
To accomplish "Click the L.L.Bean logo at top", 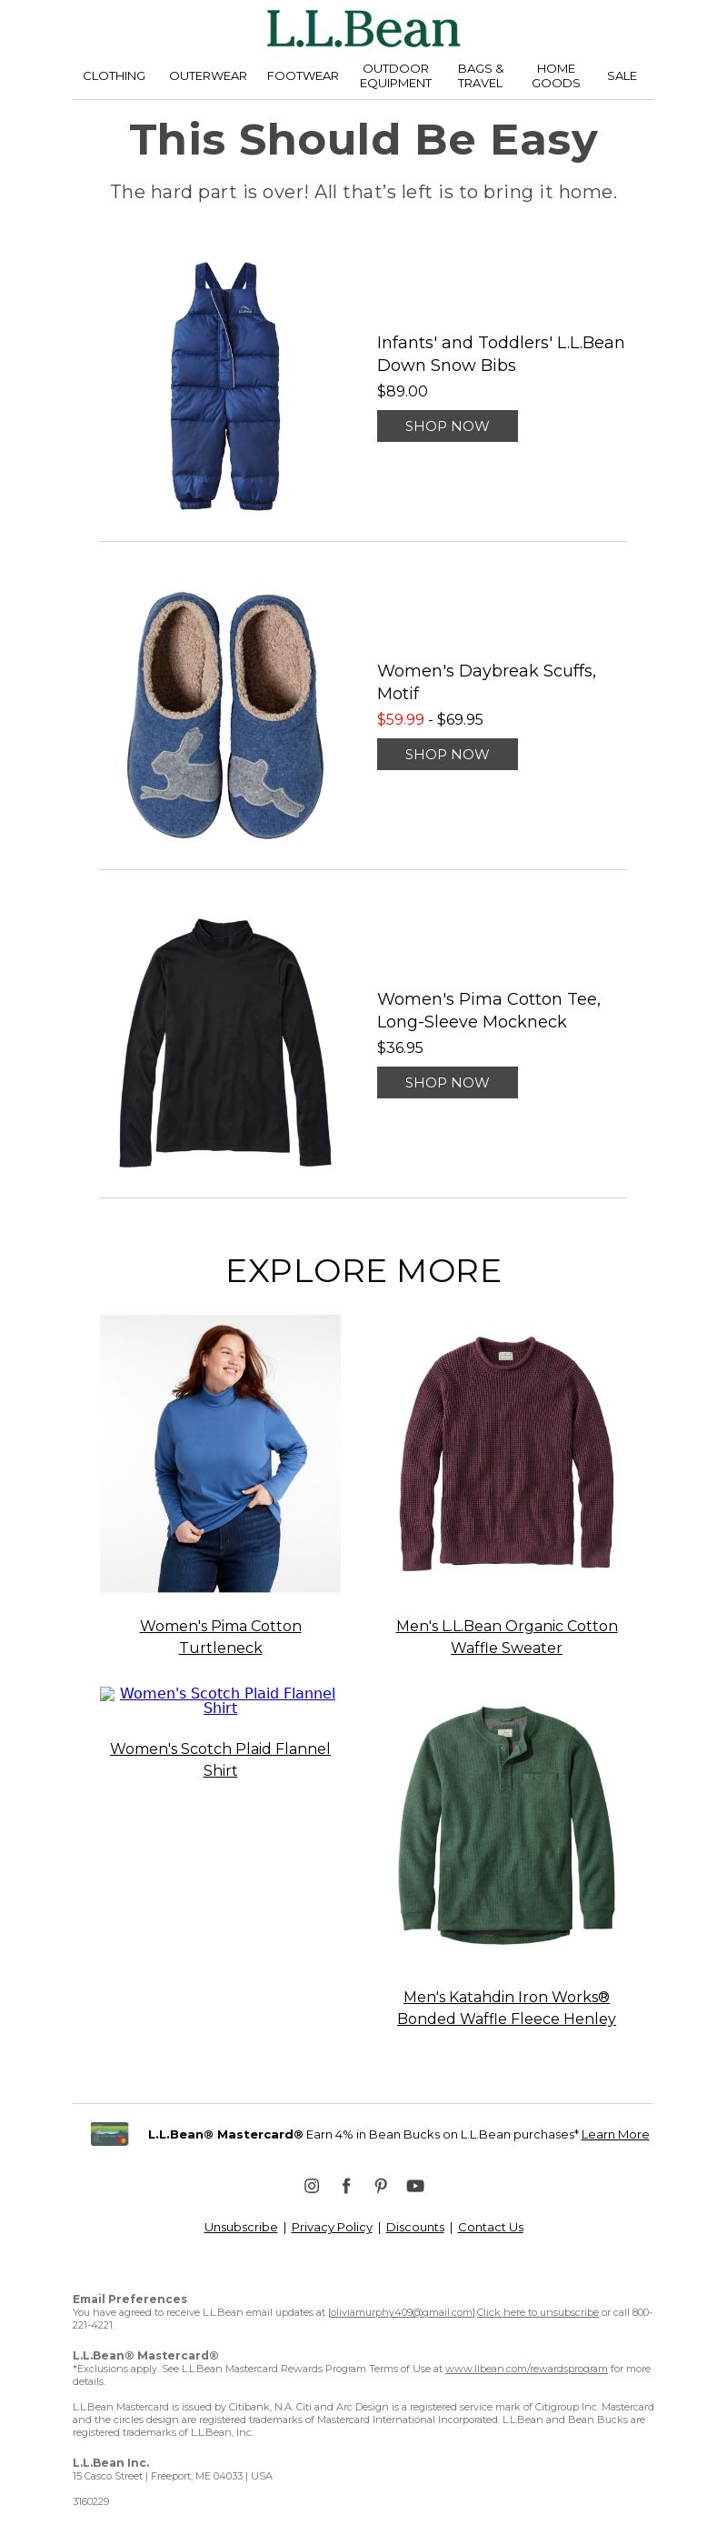I will (363, 29).
